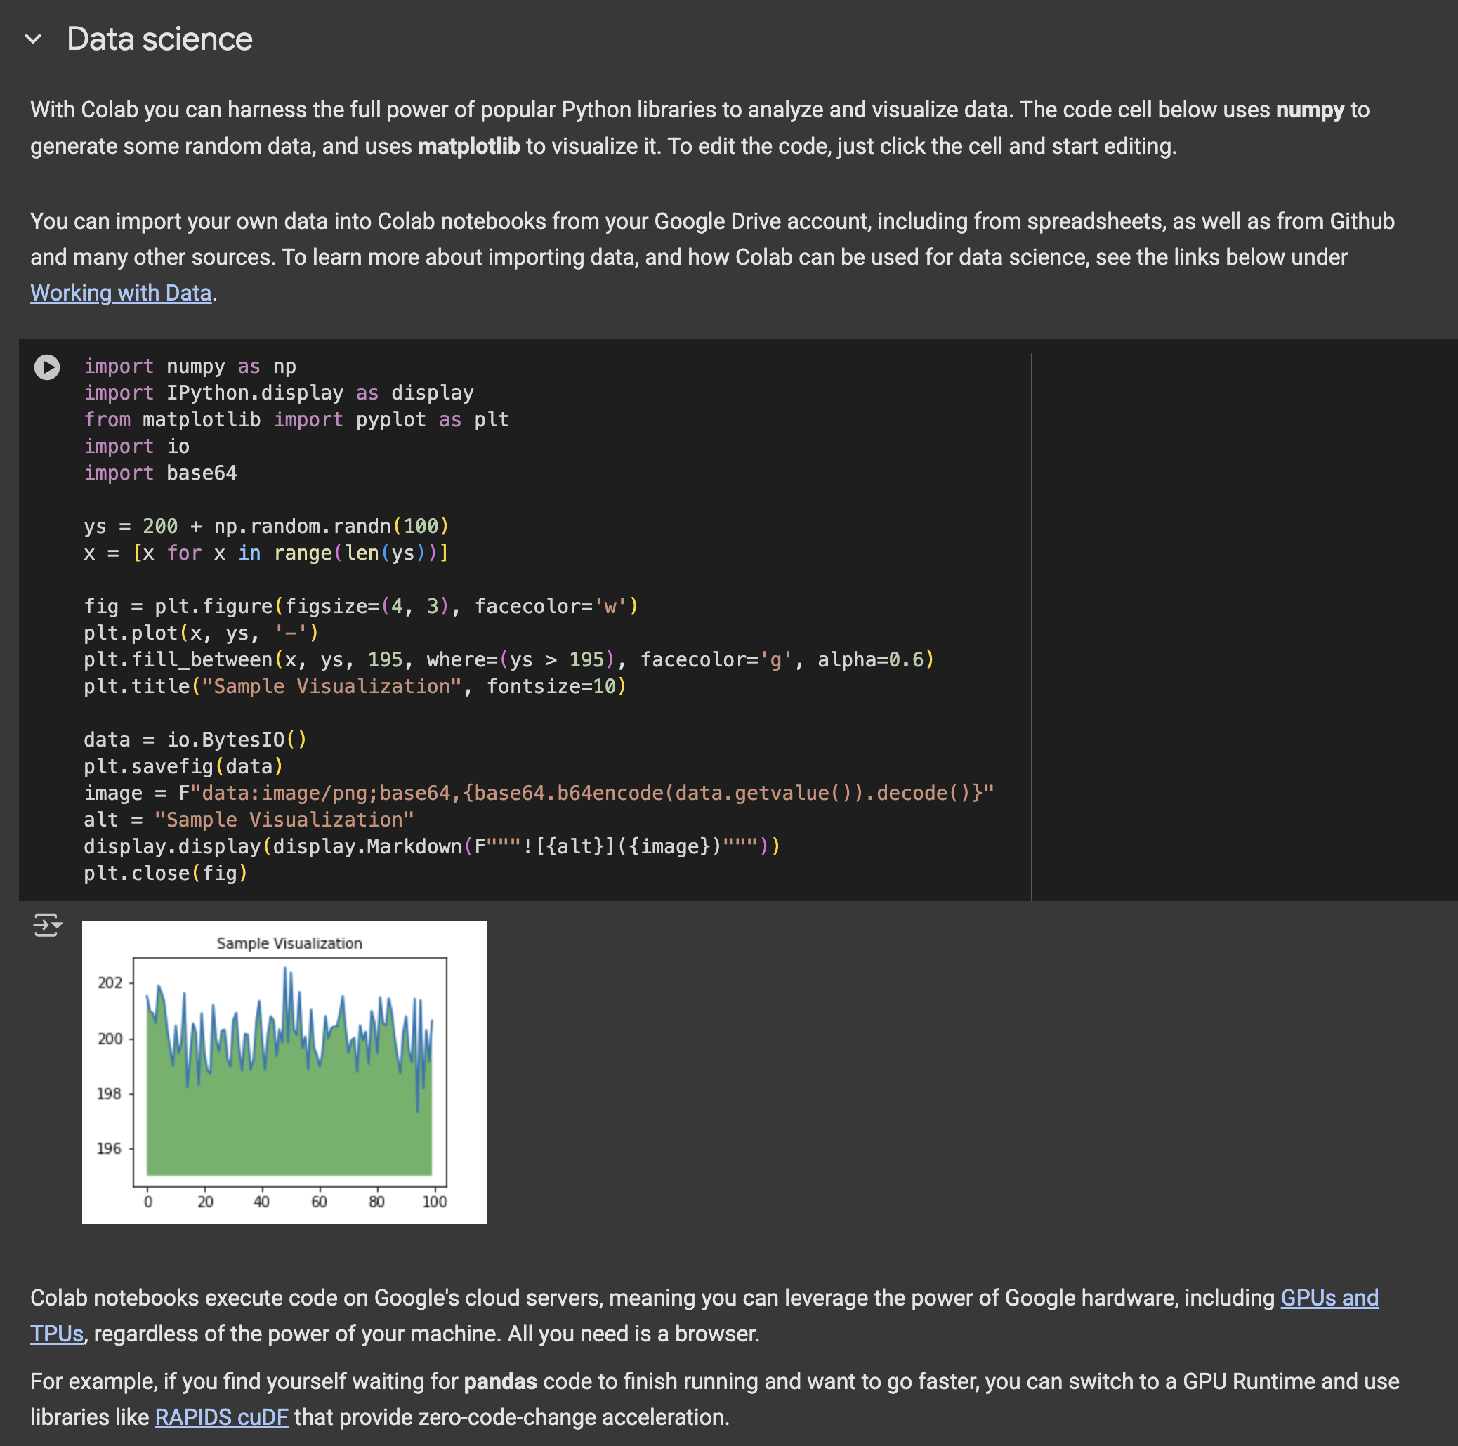Follow the RAPIDS cuDF link
The width and height of the screenshot is (1458, 1446).
pyautogui.click(x=221, y=1417)
